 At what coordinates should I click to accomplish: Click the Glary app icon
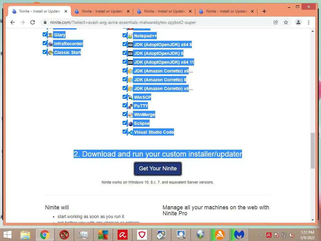(50, 35)
